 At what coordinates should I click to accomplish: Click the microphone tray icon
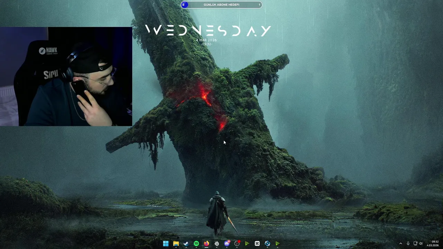(x=408, y=243)
